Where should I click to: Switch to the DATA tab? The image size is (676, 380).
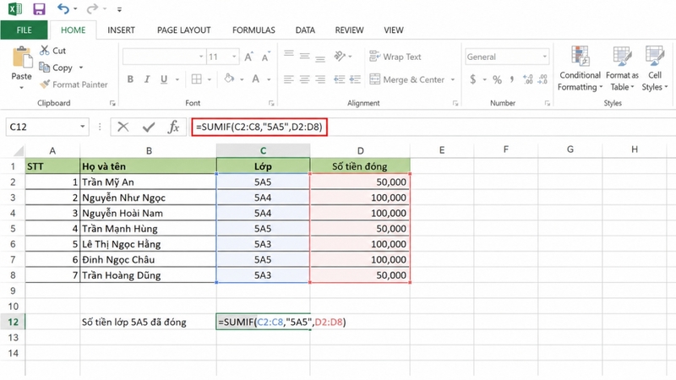tap(305, 30)
